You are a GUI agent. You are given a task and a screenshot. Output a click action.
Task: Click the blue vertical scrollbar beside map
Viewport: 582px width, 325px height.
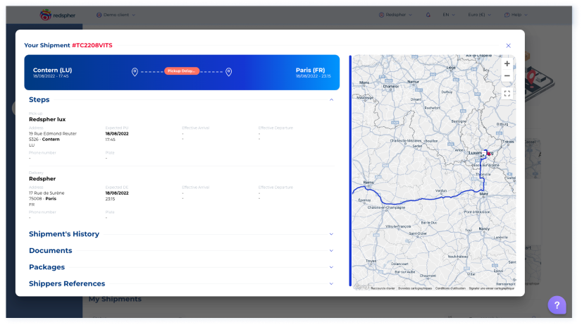click(x=350, y=171)
